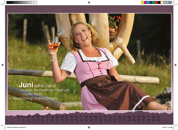Click the bottom center registration mark
The height and width of the screenshot is (130, 178).
point(89,127)
